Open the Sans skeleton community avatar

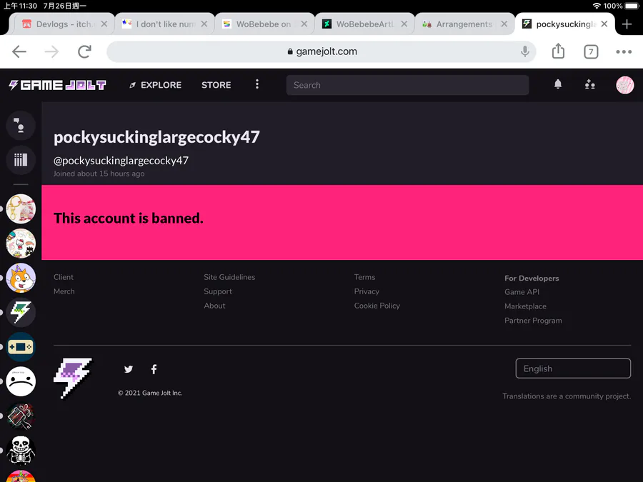coord(21,450)
